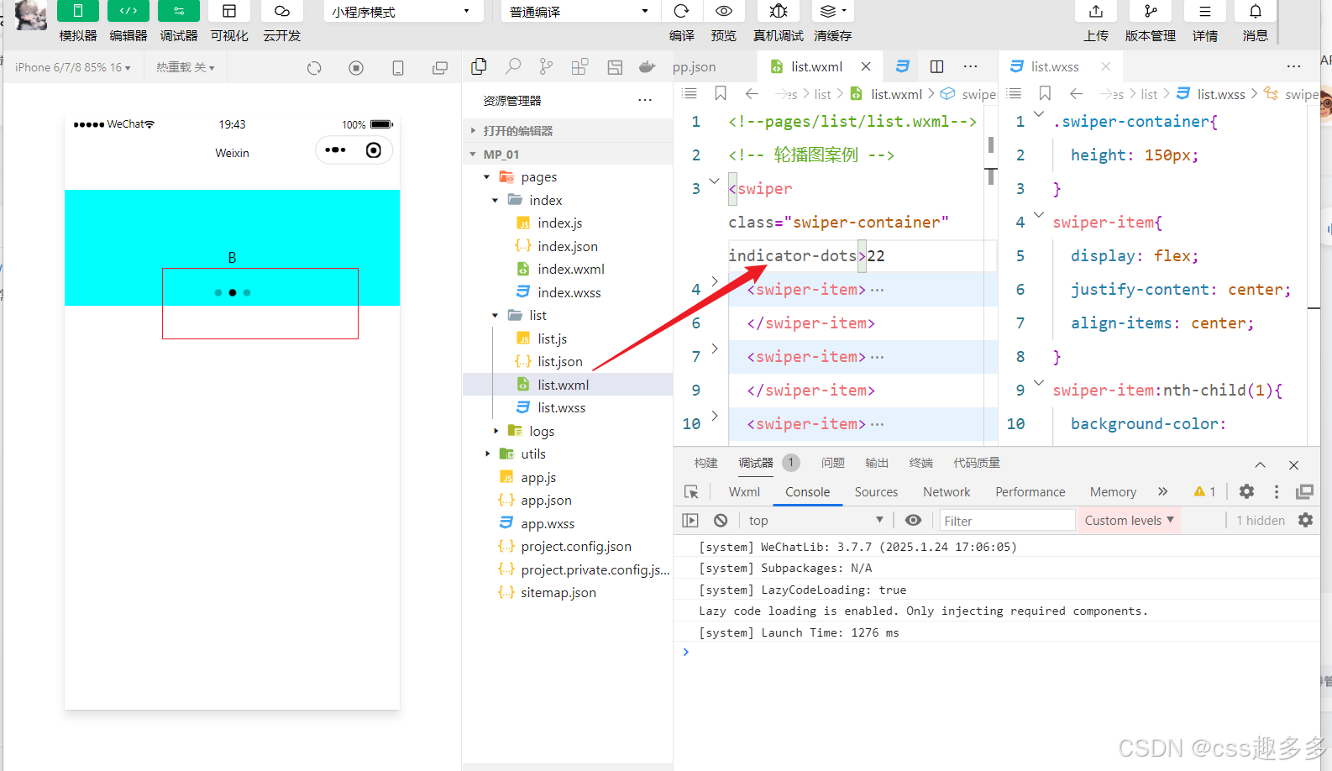Viewport: 1332px width, 771px height.
Task: Open the 终端 (terminal) panel tab
Action: 921,463
